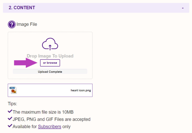Open the Subscribers link
192x133 pixels.
tap(50, 126)
